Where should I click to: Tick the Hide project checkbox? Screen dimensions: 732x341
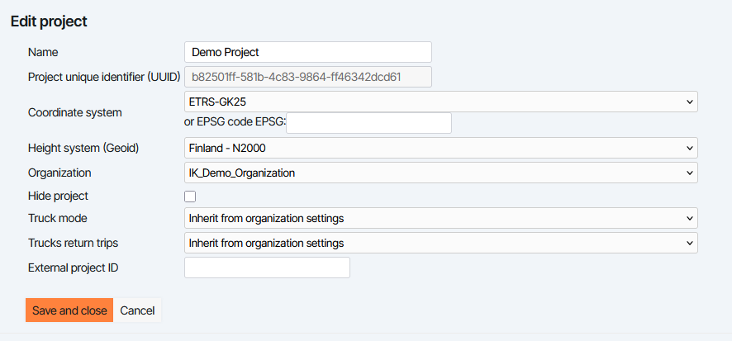click(190, 197)
